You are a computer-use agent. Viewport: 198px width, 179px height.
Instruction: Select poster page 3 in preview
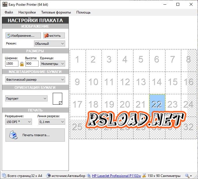point(110,60)
